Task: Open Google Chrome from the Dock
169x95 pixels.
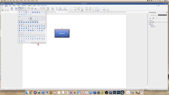Action: coord(31,92)
